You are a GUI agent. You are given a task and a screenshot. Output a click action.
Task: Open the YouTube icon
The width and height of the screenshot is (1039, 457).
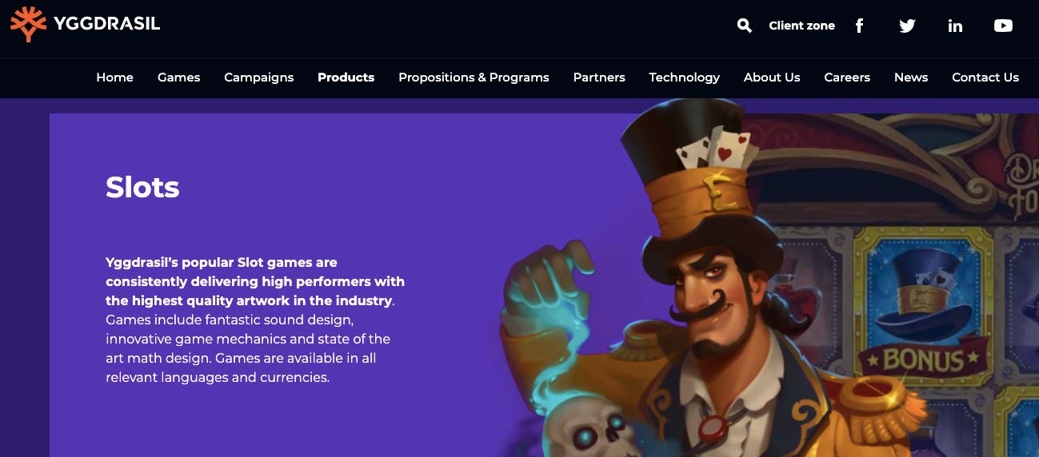(x=1003, y=26)
